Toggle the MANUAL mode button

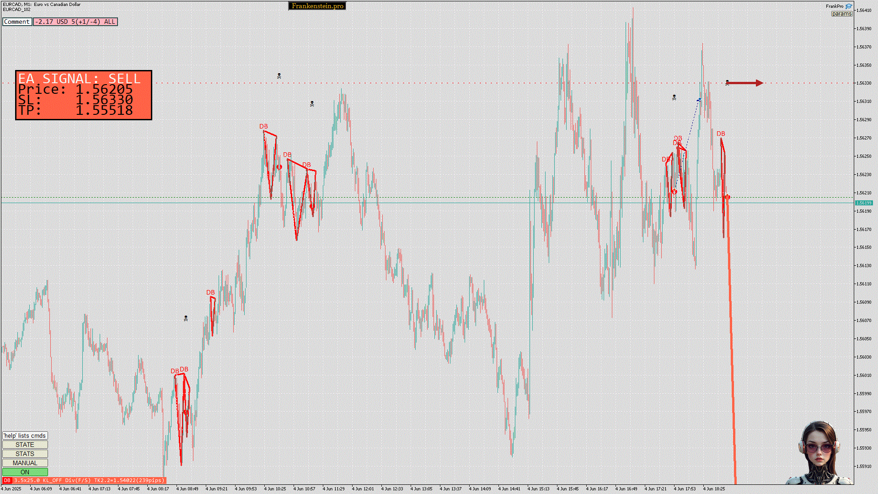coord(25,463)
